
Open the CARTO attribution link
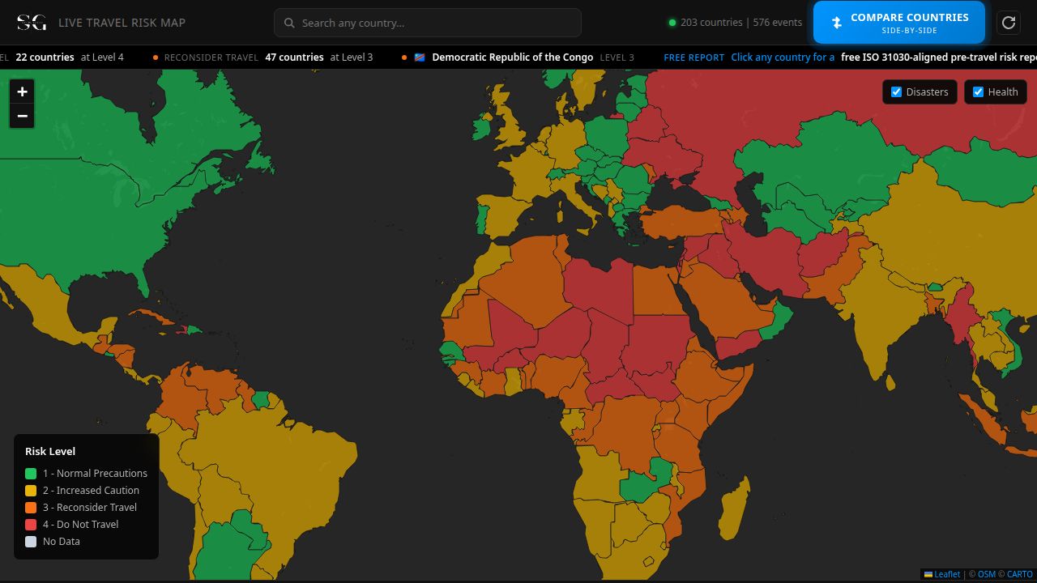[1020, 574]
